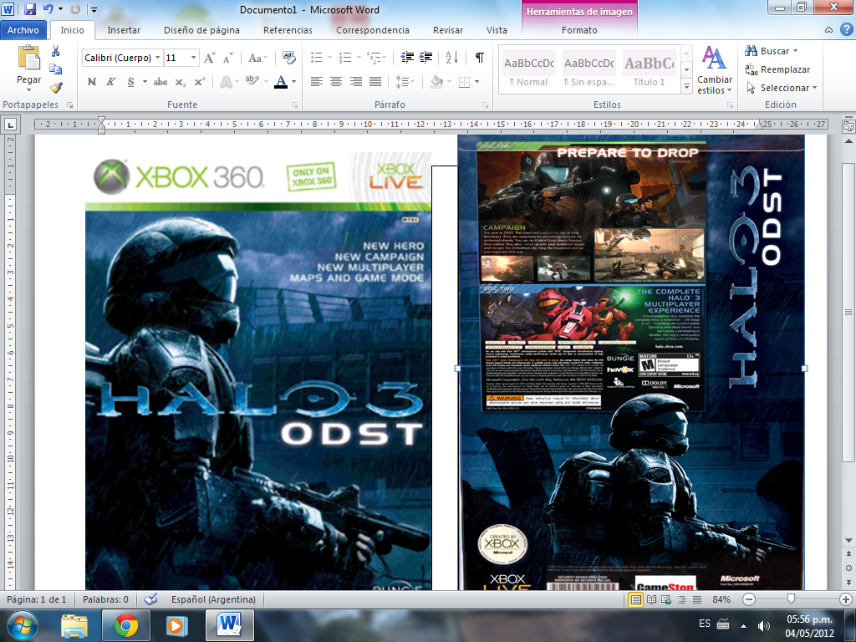856x642 pixels.
Task: Apply the Normal style
Action: 528,70
